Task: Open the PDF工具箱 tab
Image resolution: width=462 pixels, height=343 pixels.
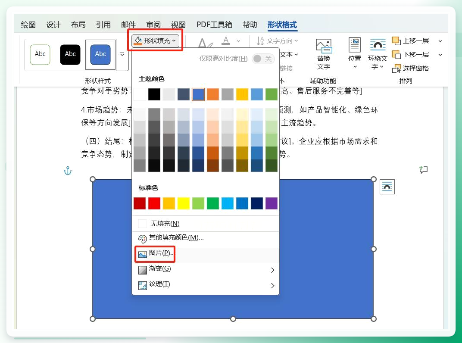Action: (x=214, y=25)
